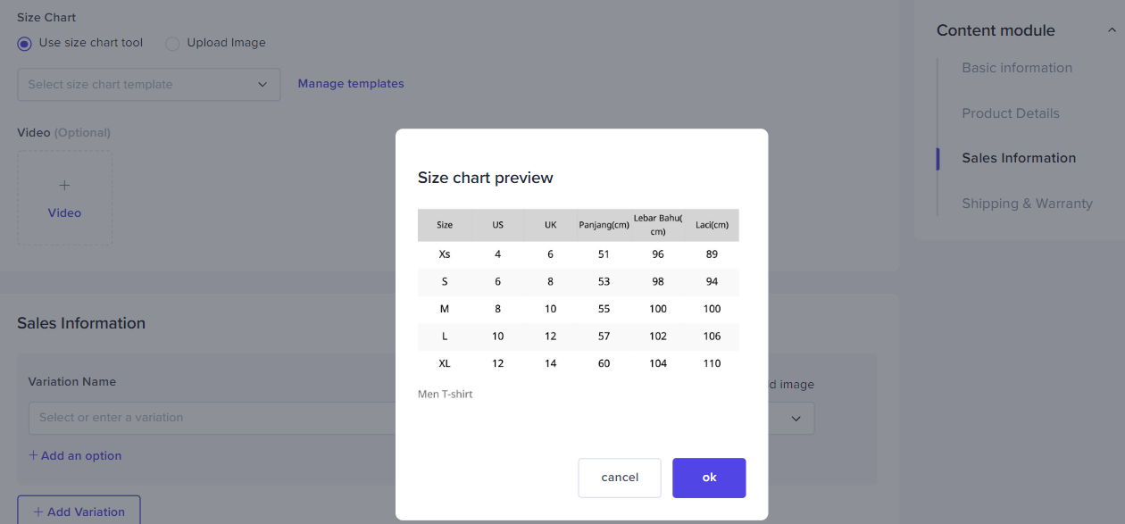Screen dimensions: 1125x524
Task: Jump to Product Details section
Action: [1011, 113]
